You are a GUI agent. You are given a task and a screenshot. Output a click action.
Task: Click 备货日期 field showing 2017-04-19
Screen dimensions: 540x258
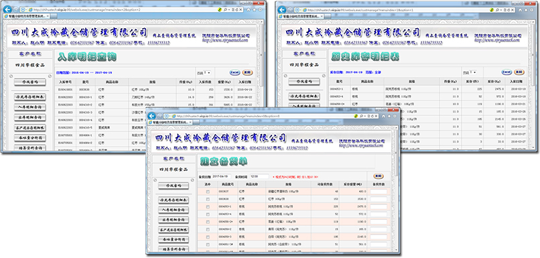click(222, 176)
